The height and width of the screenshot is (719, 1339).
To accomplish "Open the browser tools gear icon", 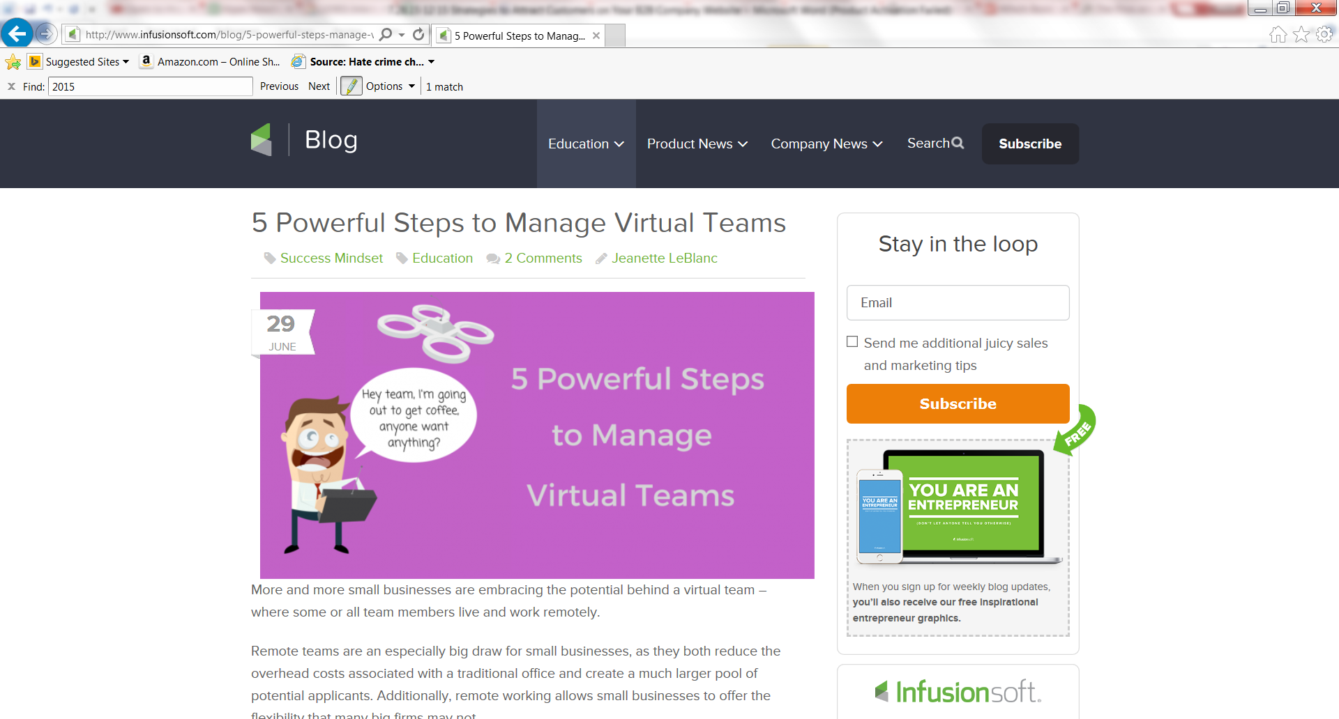I will click(x=1324, y=35).
